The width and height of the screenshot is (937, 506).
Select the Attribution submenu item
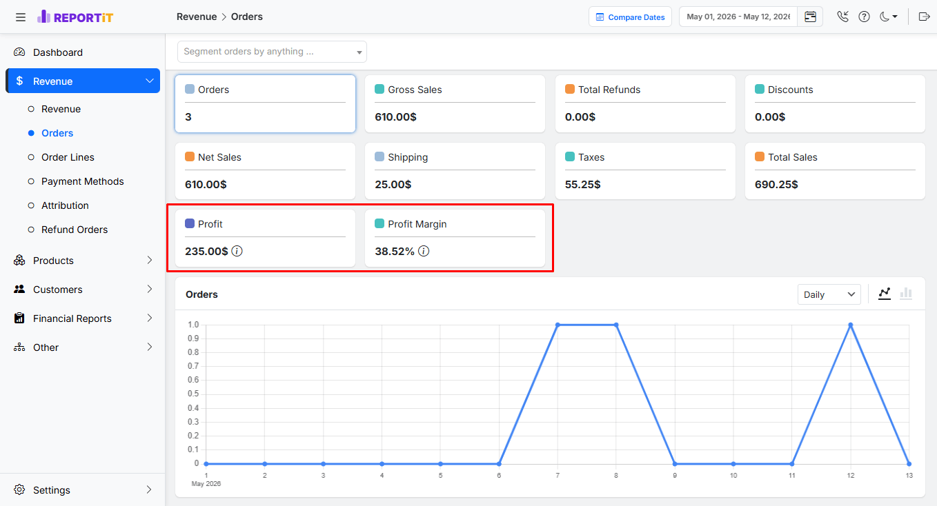[65, 205]
